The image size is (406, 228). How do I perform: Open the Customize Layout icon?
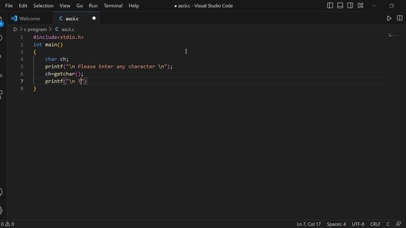[x=360, y=6]
